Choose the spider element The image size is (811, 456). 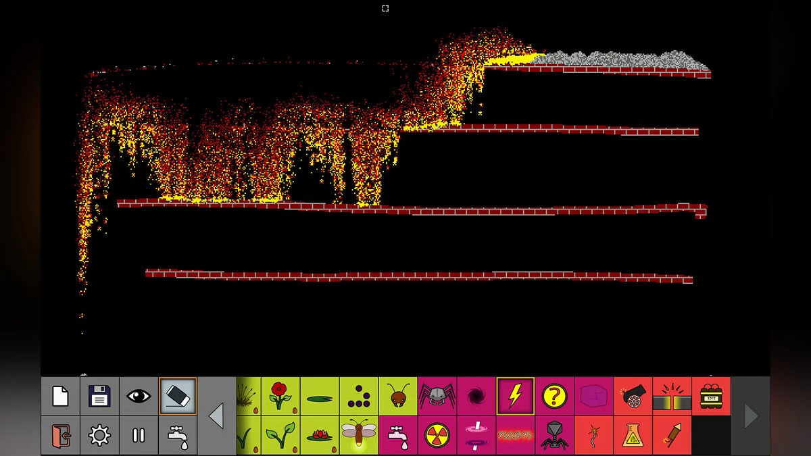tap(437, 397)
